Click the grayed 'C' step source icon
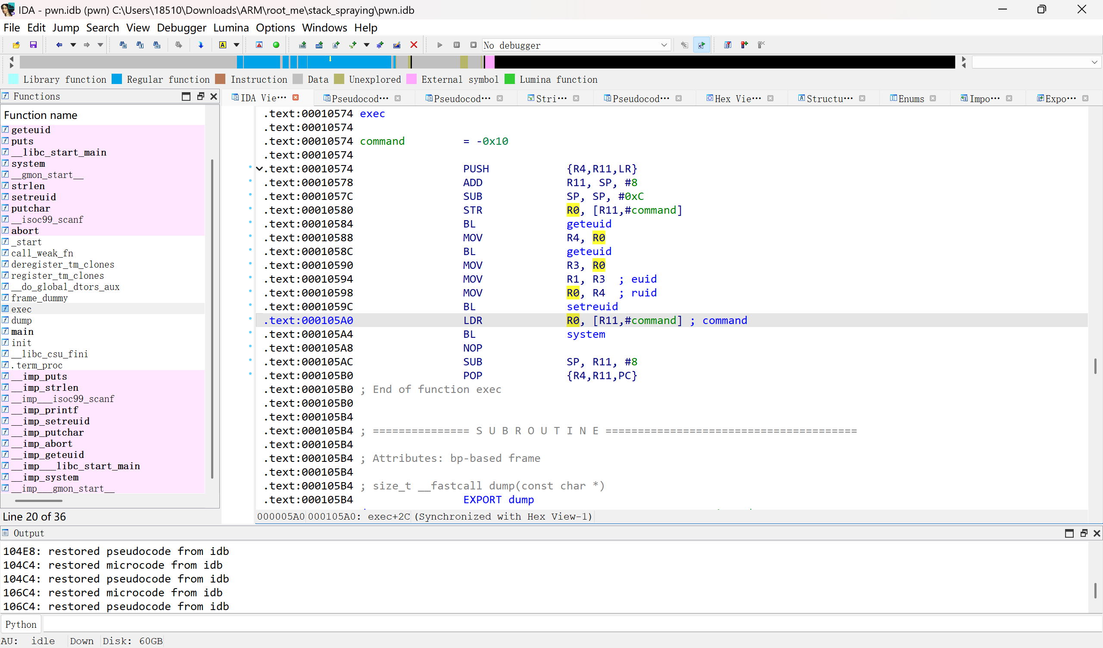This screenshot has width=1103, height=648. (x=685, y=45)
